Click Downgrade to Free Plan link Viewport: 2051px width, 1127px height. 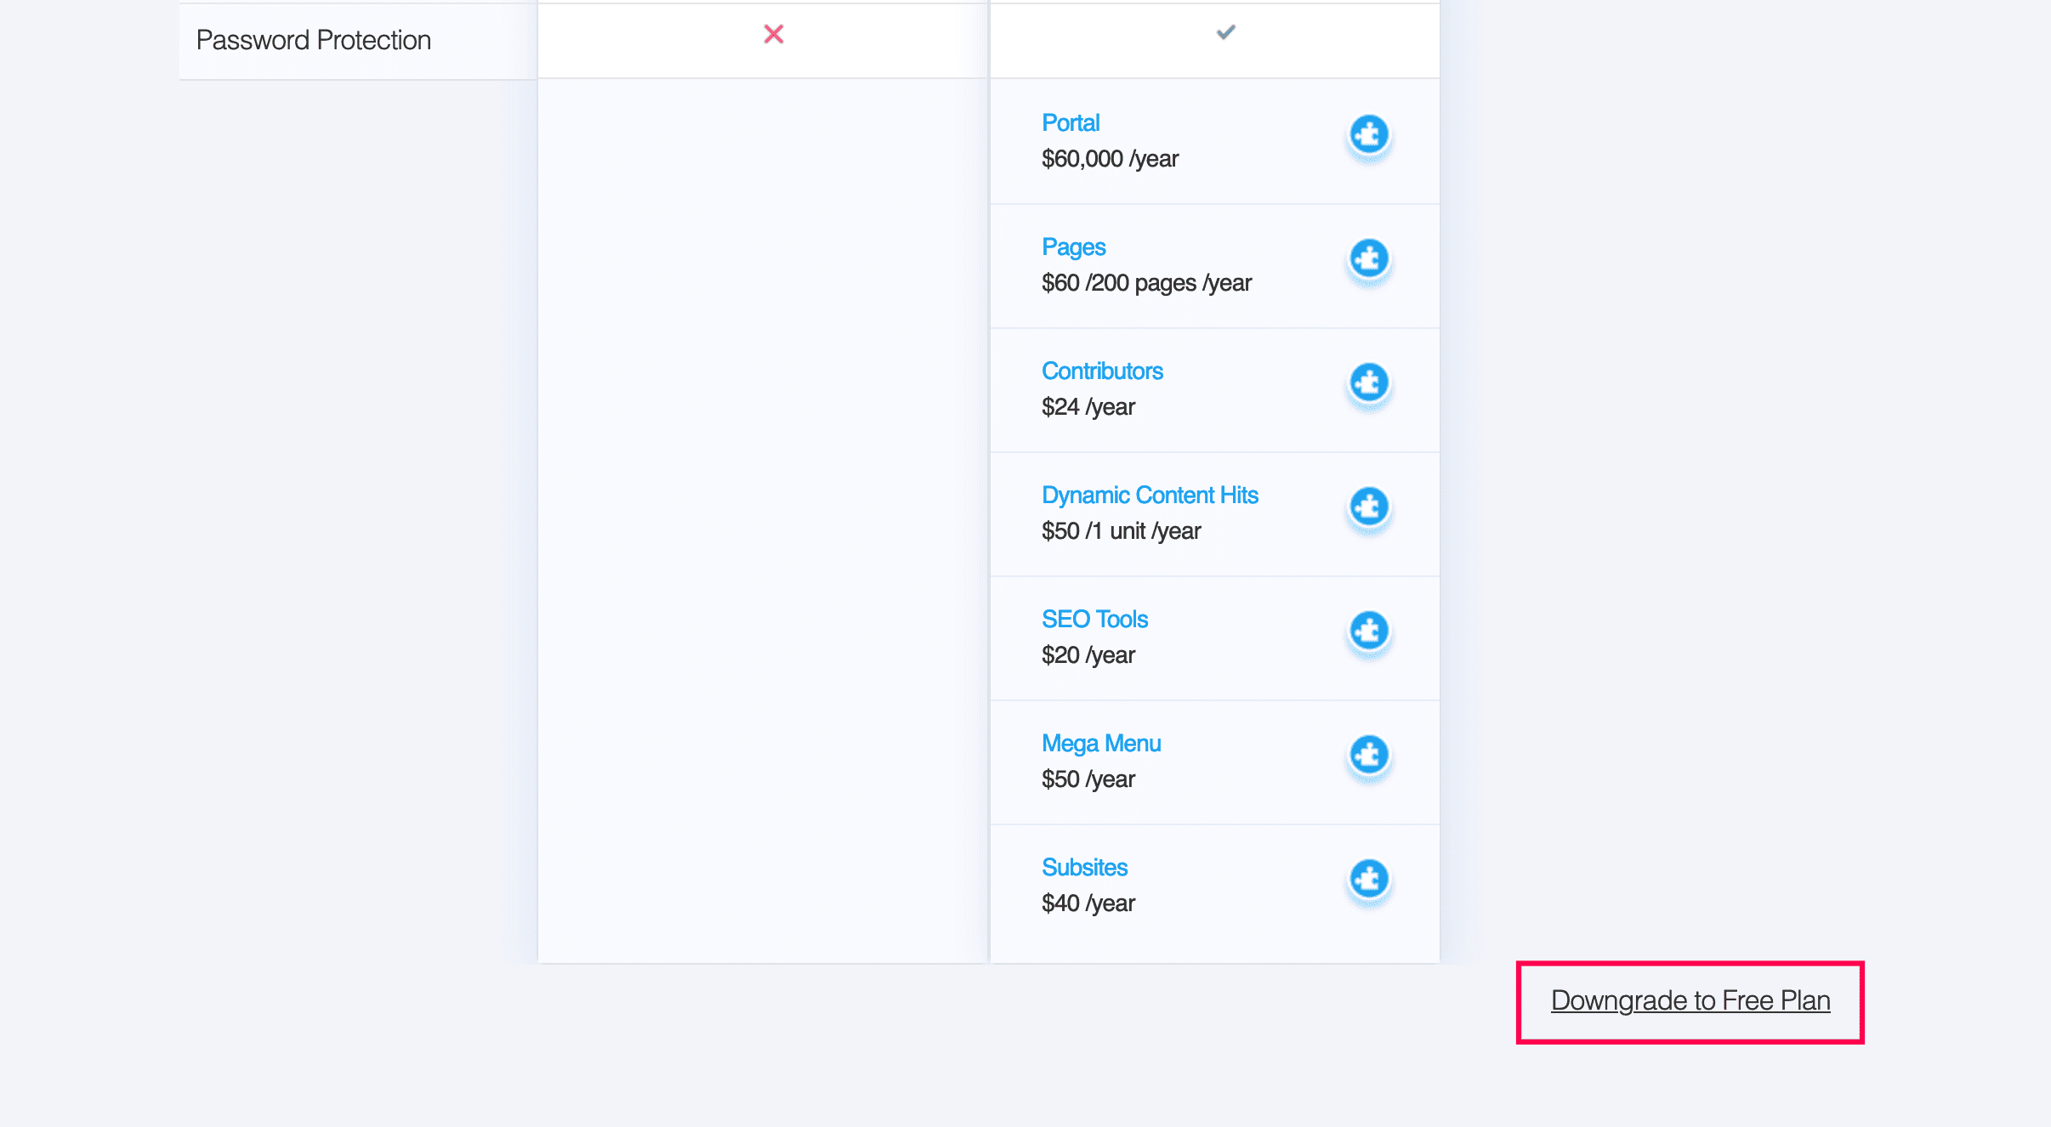(1690, 1001)
